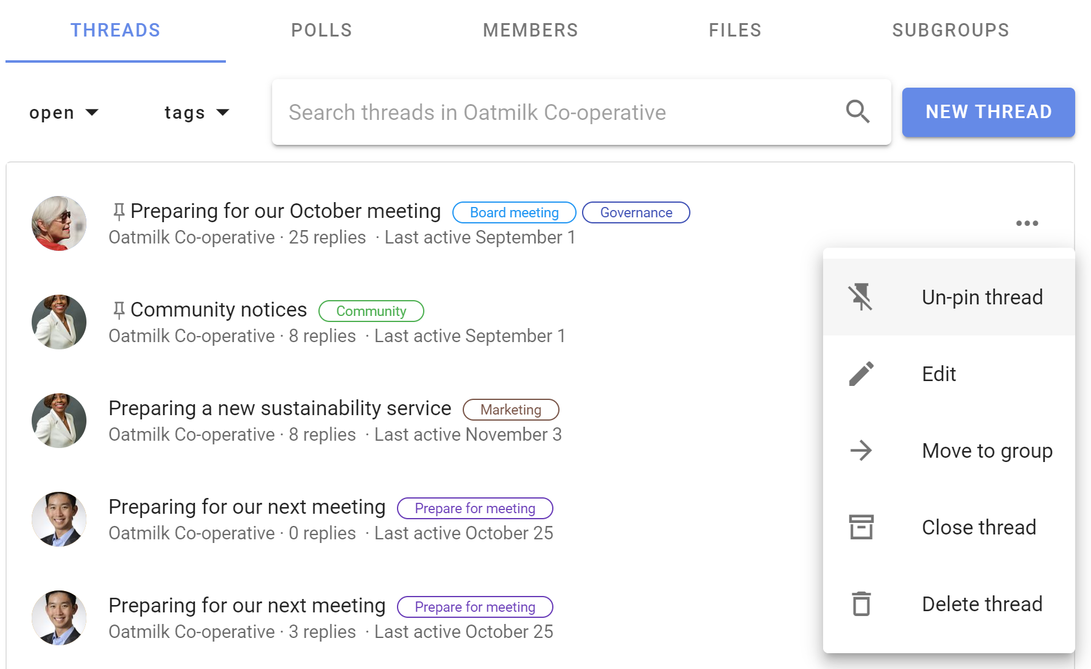Click the arrow Move to group icon
Image resolution: width=1091 pixels, height=669 pixels.
[x=861, y=450]
